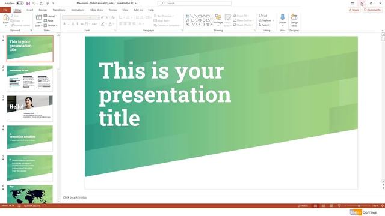Image resolution: width=385 pixels, height=216 pixels.
Task: Click the Reset slide button
Action: (48, 20)
